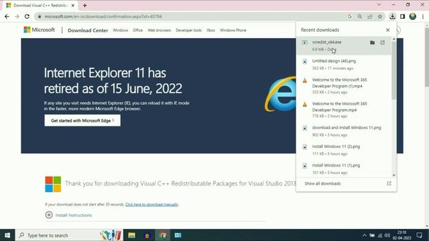Open the Web browsers nav item
This screenshot has width=429, height=241.
[160, 30]
